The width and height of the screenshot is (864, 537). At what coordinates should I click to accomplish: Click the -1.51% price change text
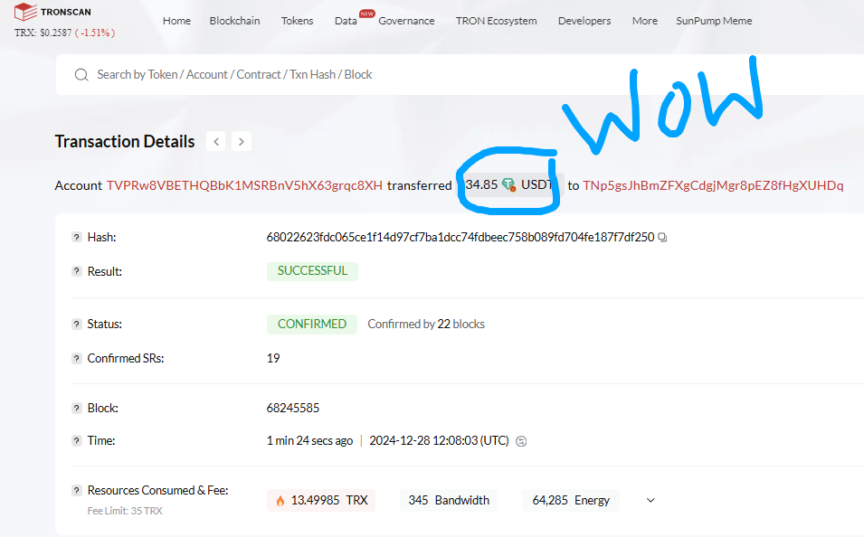pos(95,33)
